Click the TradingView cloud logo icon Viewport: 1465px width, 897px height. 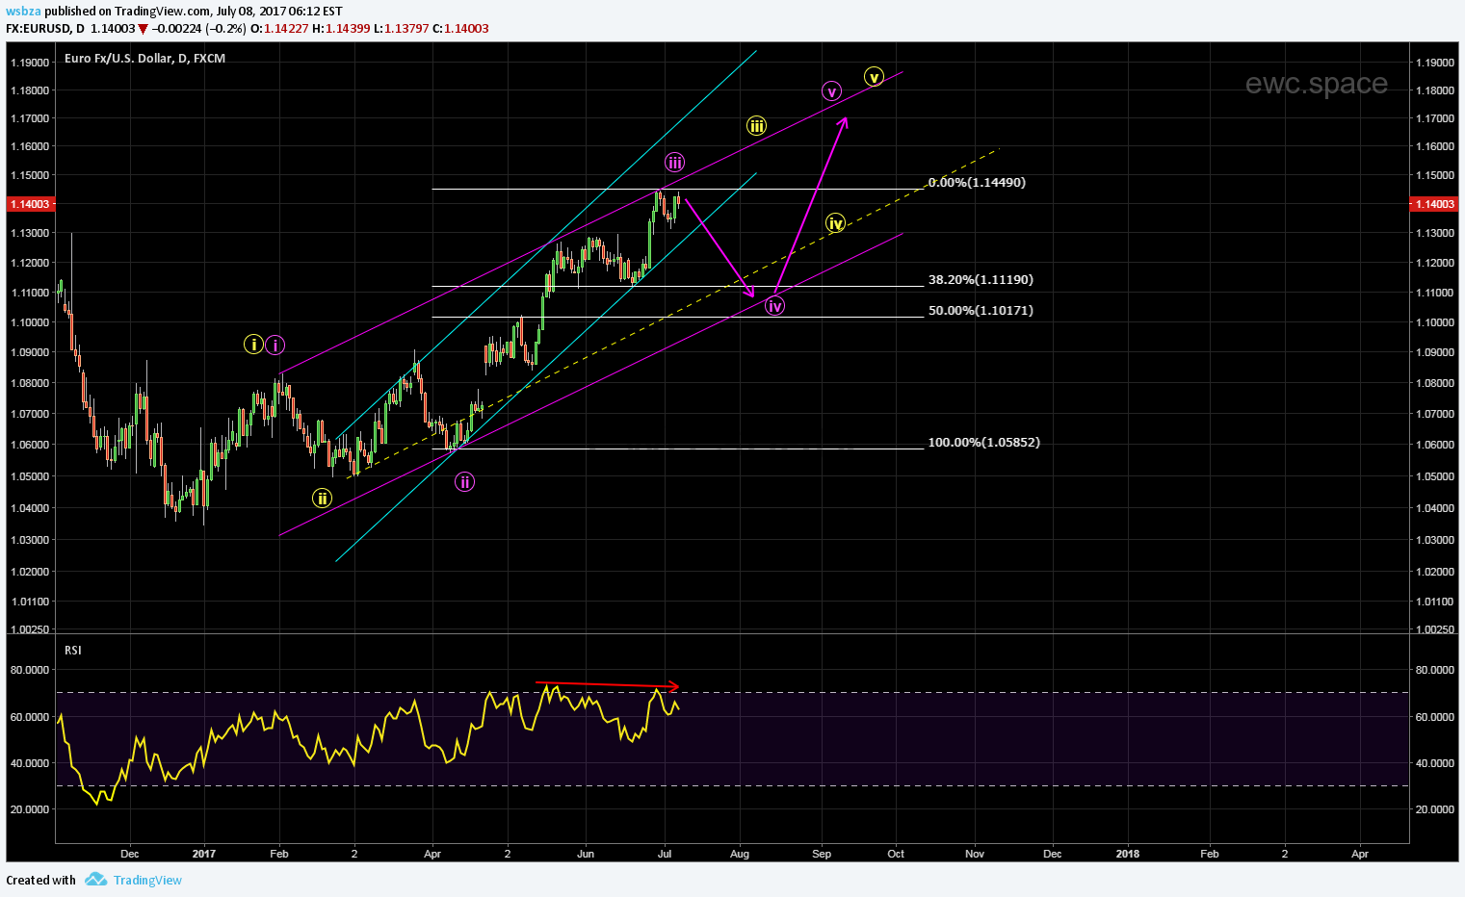click(x=95, y=880)
